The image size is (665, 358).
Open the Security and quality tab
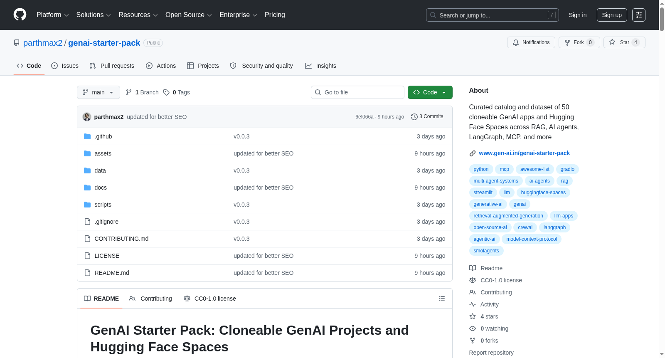coord(261,66)
